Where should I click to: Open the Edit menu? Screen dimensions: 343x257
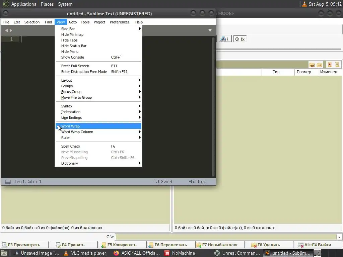click(17, 22)
